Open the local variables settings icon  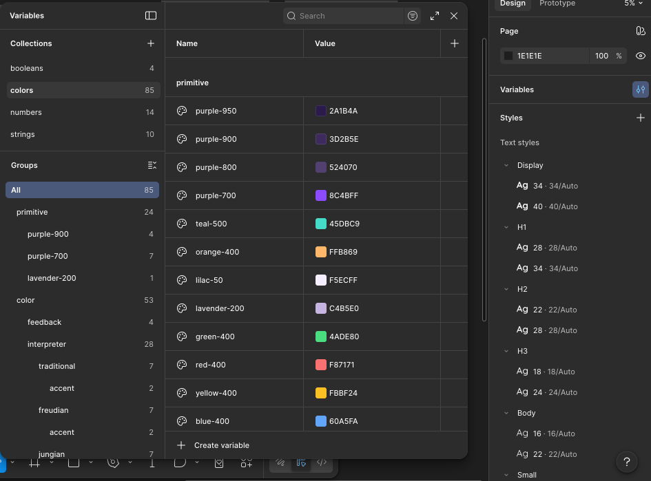pyautogui.click(x=640, y=89)
